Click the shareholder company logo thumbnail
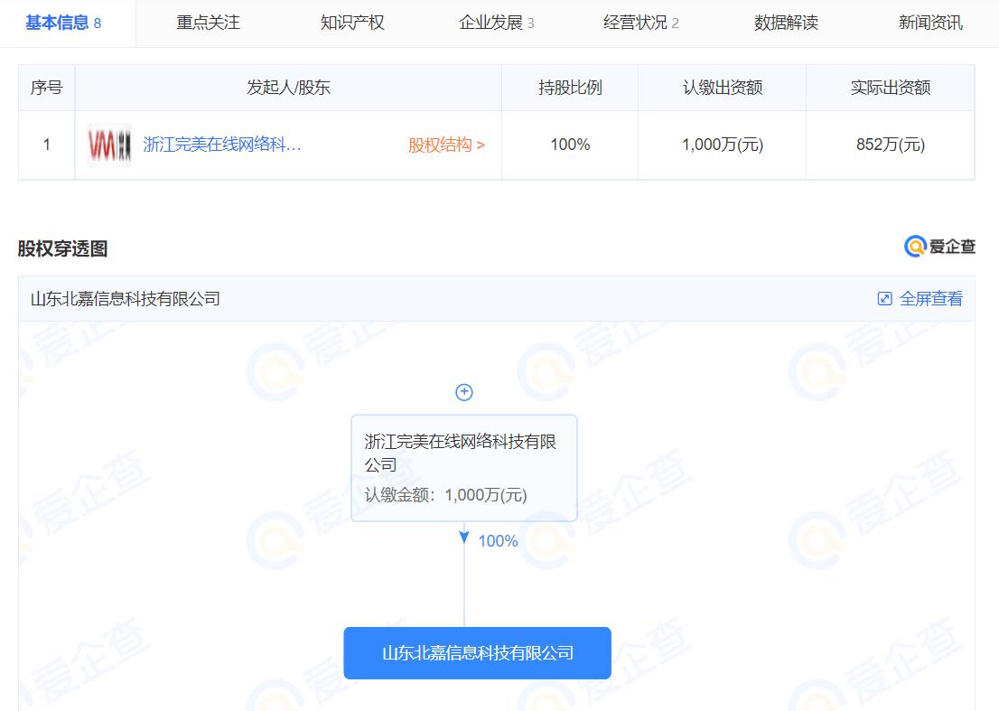Viewport: 999px width, 711px height. 109,145
